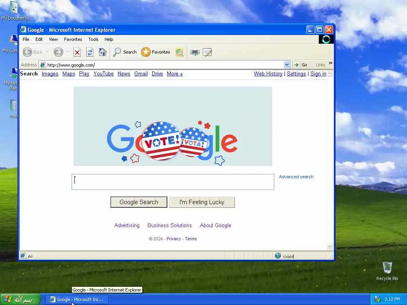Viewport: 407px width, 305px height.
Task: Open the Recycle Bin desktop icon
Action: click(x=387, y=271)
